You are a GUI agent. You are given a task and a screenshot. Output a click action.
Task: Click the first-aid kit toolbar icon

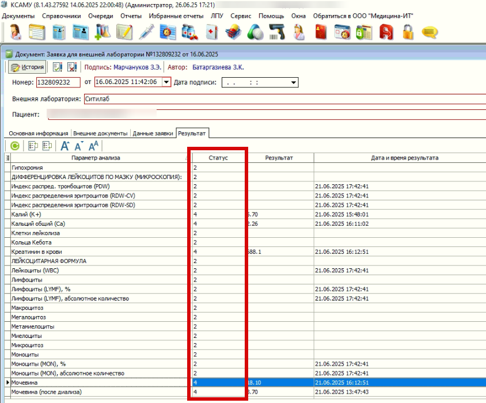(212, 32)
